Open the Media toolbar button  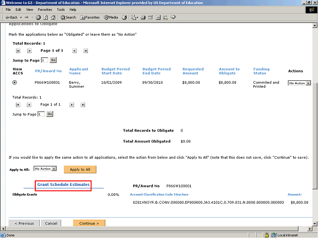(110, 17)
